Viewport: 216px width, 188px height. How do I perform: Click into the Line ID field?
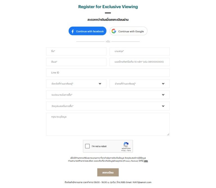(x=108, y=73)
